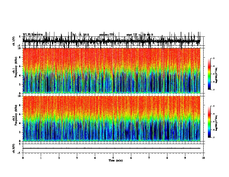This screenshot has height=177, width=229.
Task: Click the "-7" label on ch.2 color scale
Action: pos(213,137)
